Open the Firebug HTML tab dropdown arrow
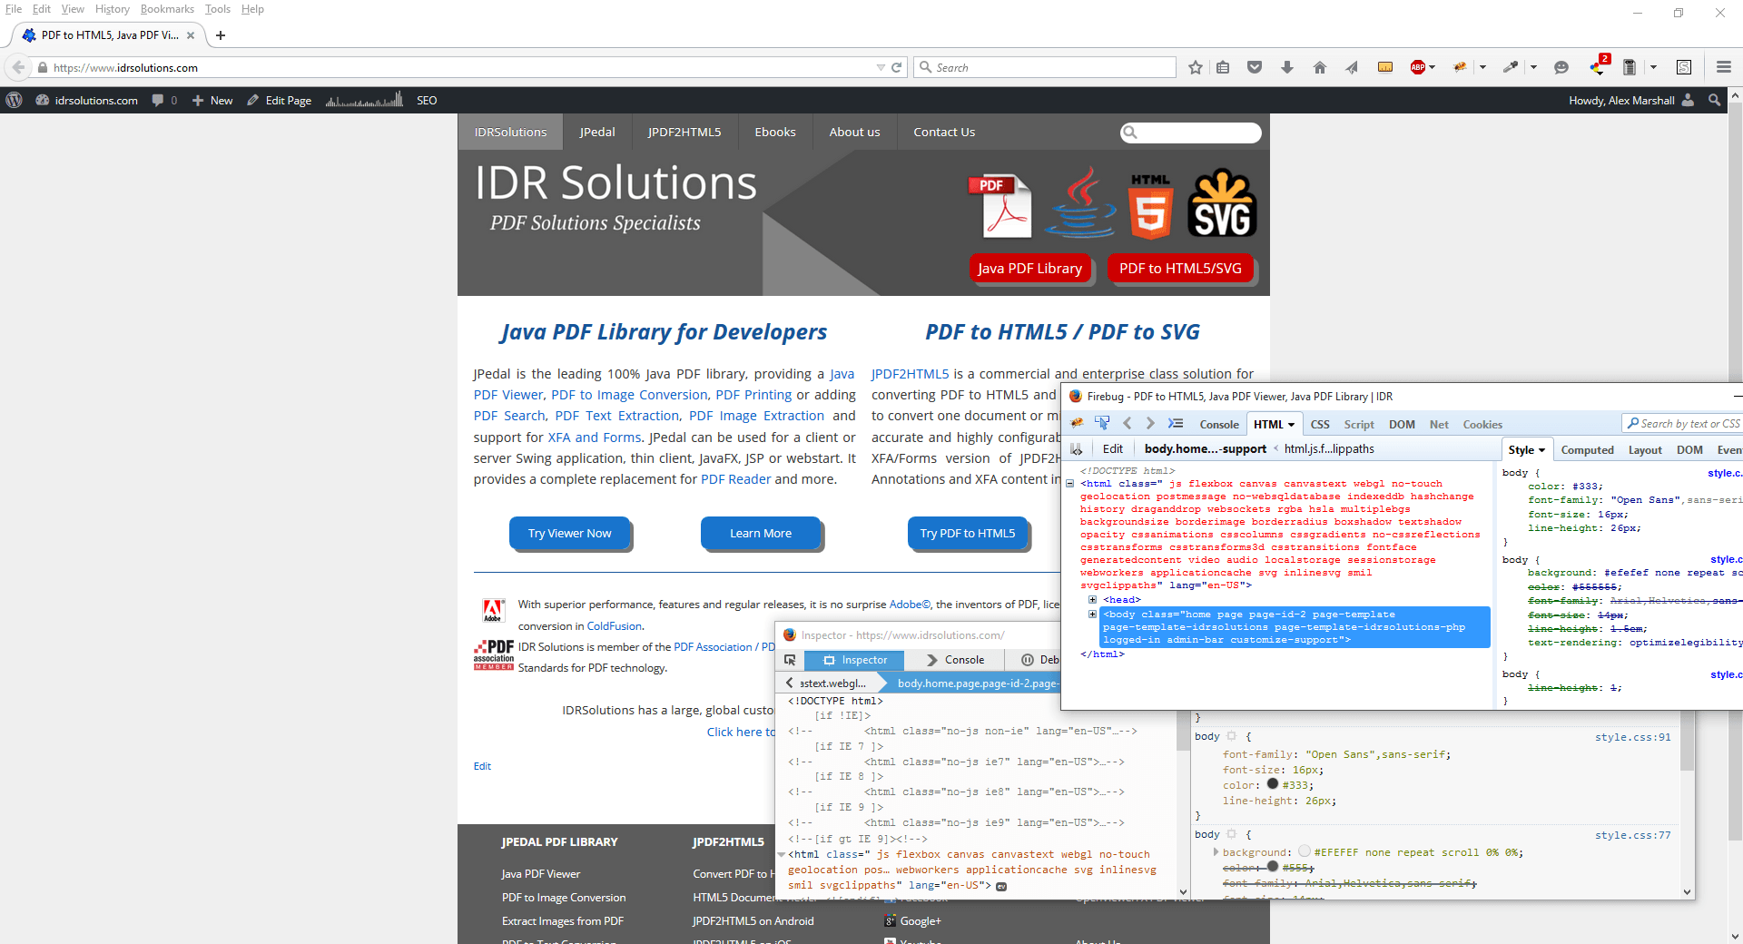This screenshot has height=944, width=1743. [1291, 425]
